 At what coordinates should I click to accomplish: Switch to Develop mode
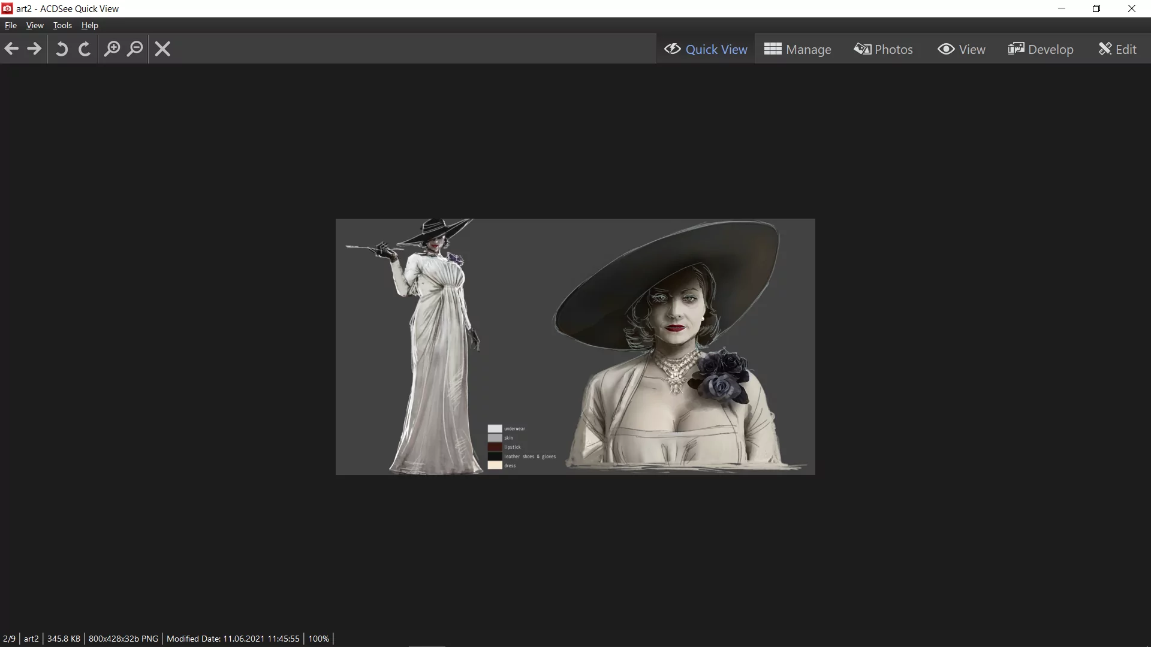(x=1041, y=49)
